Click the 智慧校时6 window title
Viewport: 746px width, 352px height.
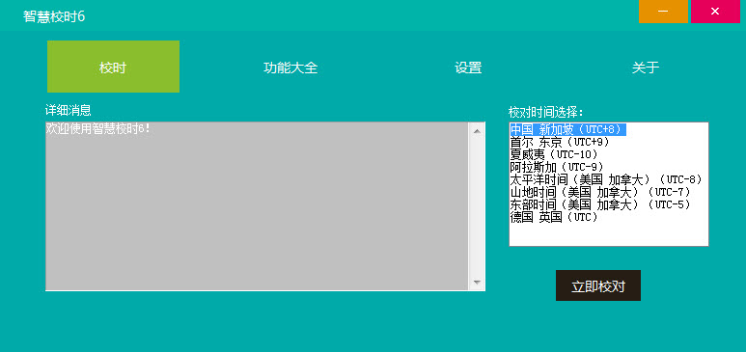(x=54, y=16)
